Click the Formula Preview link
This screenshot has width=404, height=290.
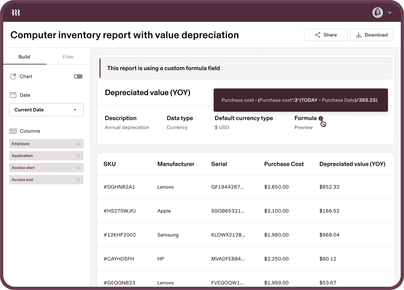click(303, 127)
